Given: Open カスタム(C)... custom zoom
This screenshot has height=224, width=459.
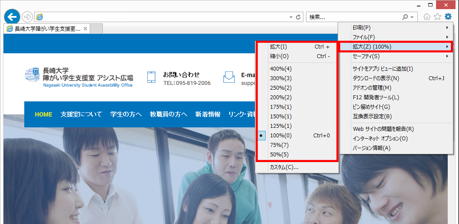Looking at the screenshot, I should point(297,167).
